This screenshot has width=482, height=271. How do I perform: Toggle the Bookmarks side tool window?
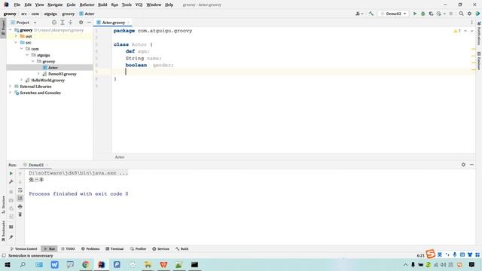coord(3,231)
